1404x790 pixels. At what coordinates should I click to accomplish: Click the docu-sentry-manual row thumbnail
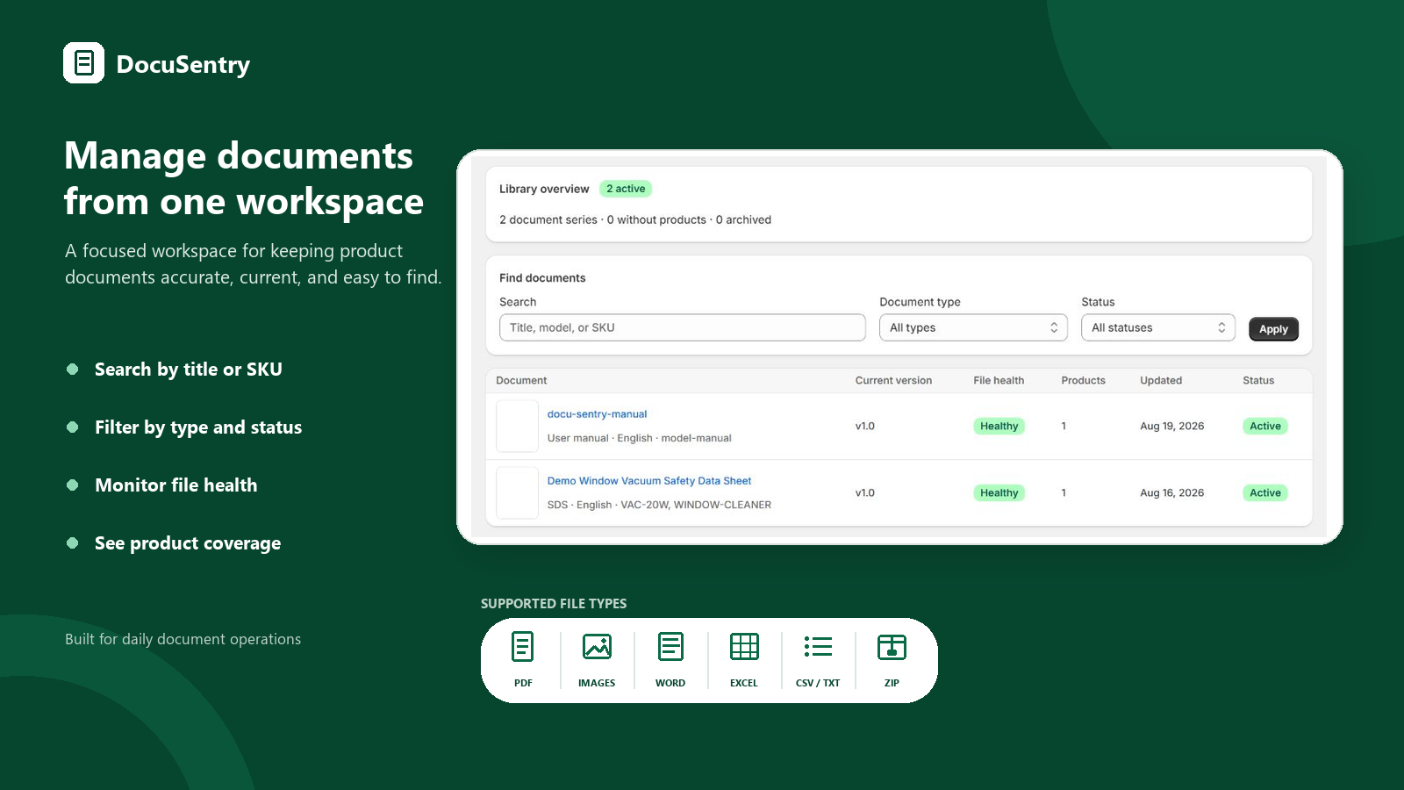[517, 426]
